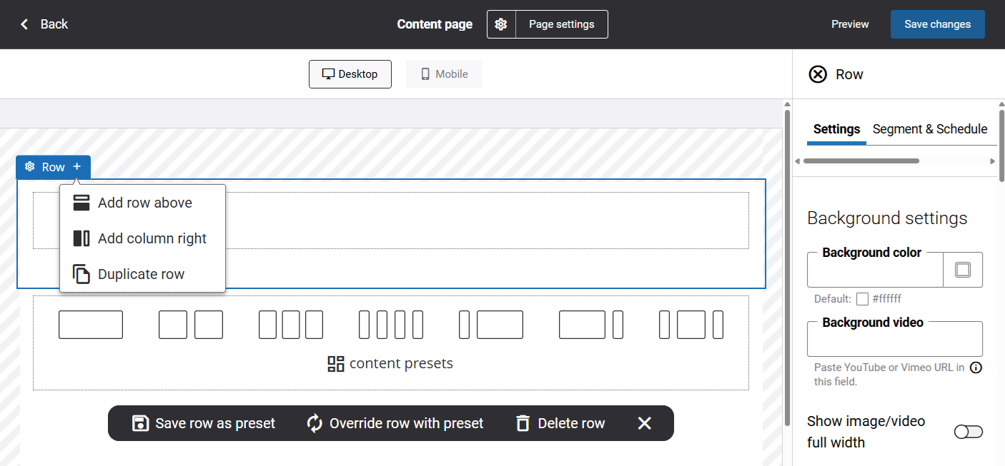Click the Save changes button

point(937,24)
